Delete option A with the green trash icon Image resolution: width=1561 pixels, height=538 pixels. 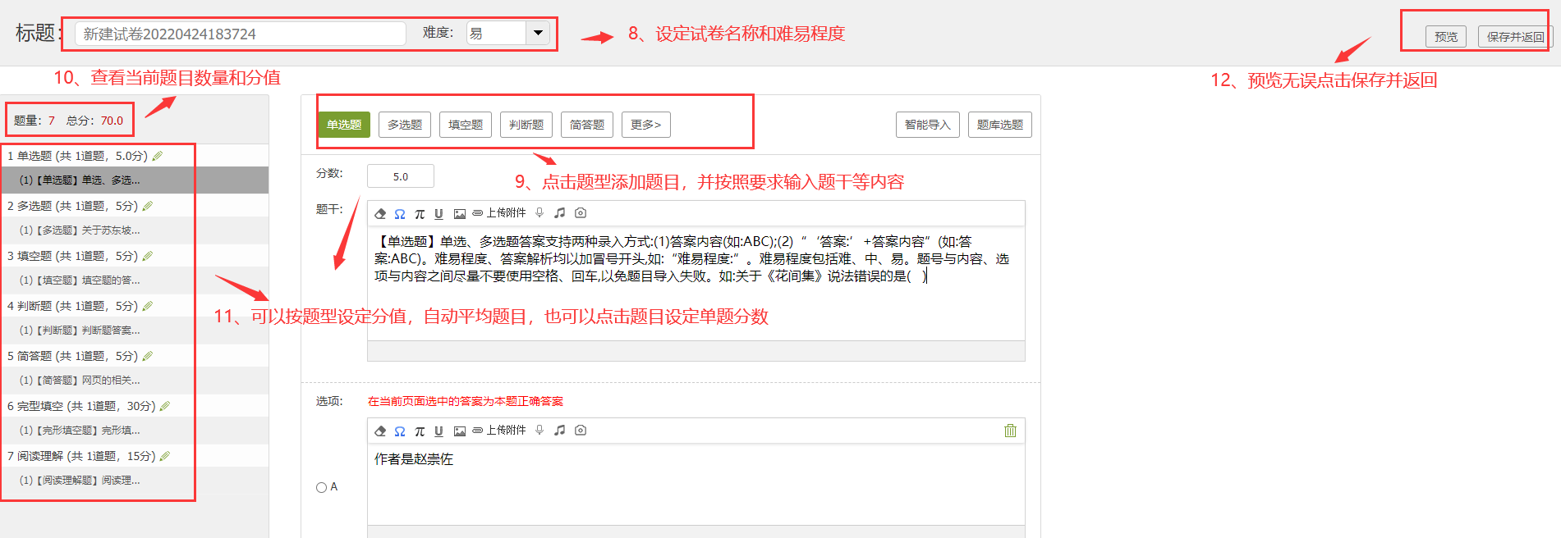(1011, 431)
